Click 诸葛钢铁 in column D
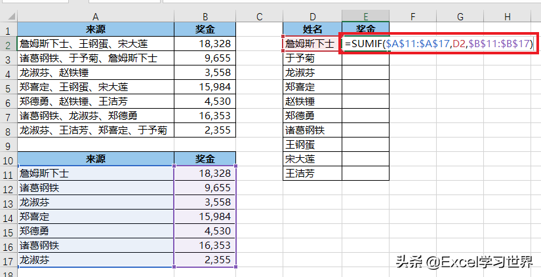This screenshot has height=277, width=541. click(x=313, y=130)
